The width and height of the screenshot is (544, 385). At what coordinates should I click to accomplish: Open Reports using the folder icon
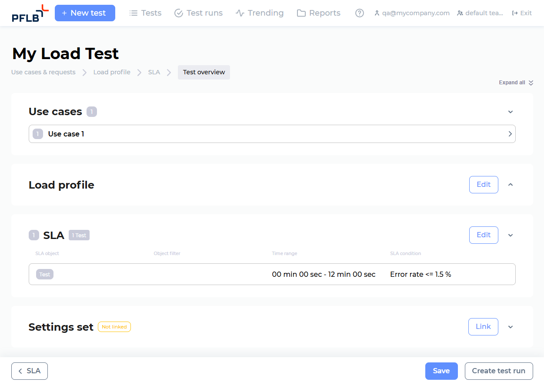tap(301, 13)
